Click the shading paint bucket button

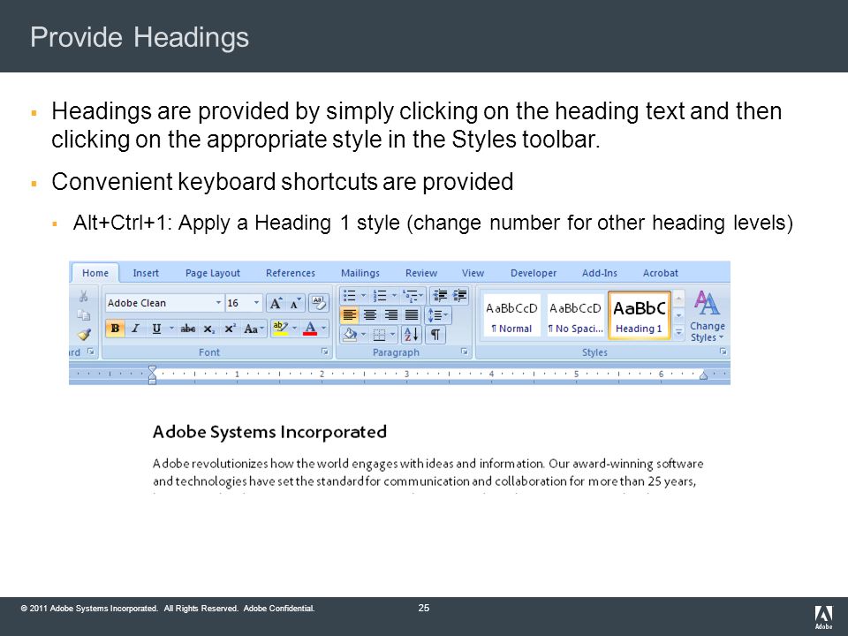(x=350, y=335)
